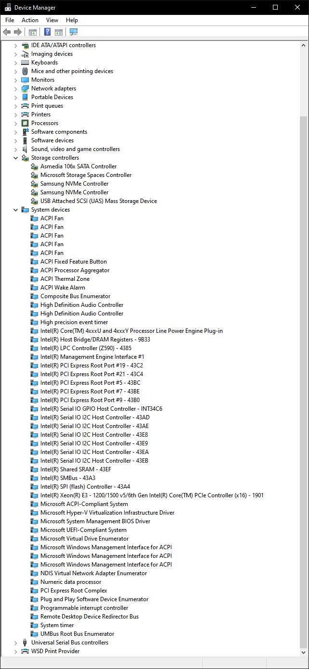Click the scrollbar up arrow
This screenshot has height=669, width=309.
tap(303, 45)
